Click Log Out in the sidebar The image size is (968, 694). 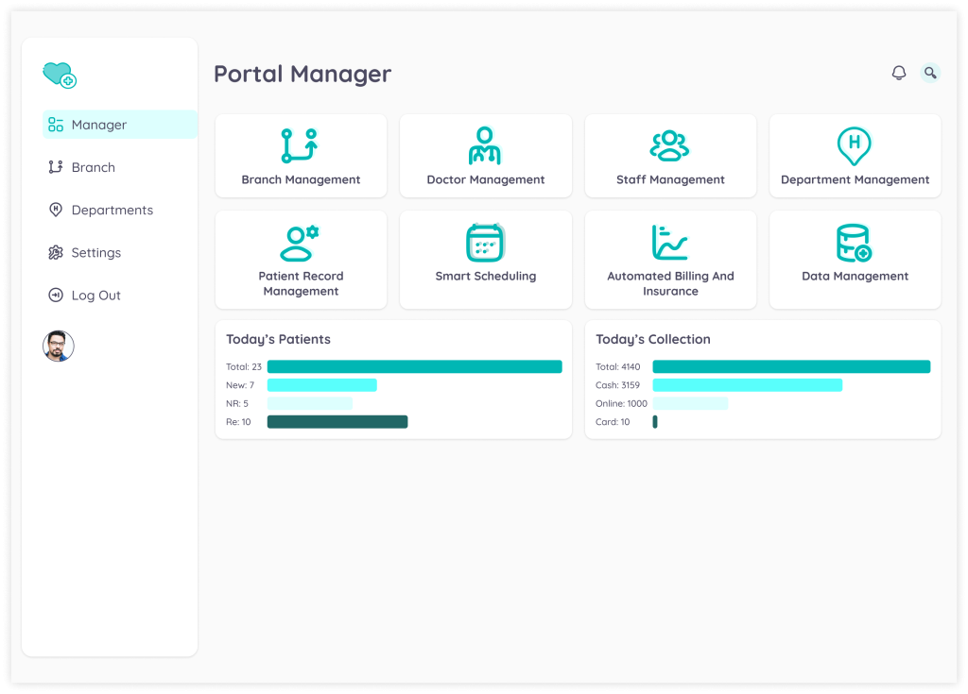click(x=95, y=295)
